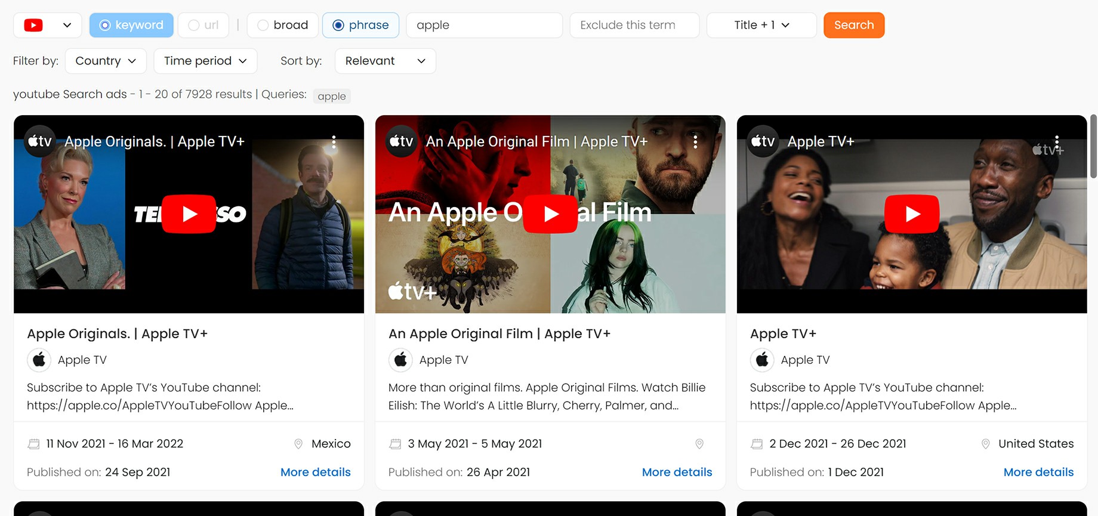Open the Time period filter dropdown
This screenshot has height=516, width=1098.
[205, 61]
